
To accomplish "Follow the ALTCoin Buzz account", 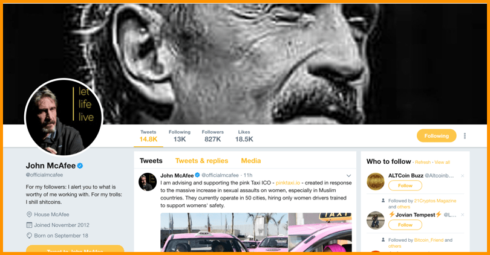I will pos(405,186).
